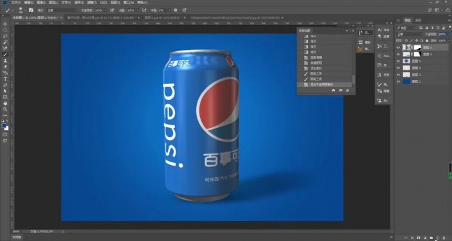Toggle lock all icon in Layers panel
This screenshot has height=241, width=452.
pos(427,40)
